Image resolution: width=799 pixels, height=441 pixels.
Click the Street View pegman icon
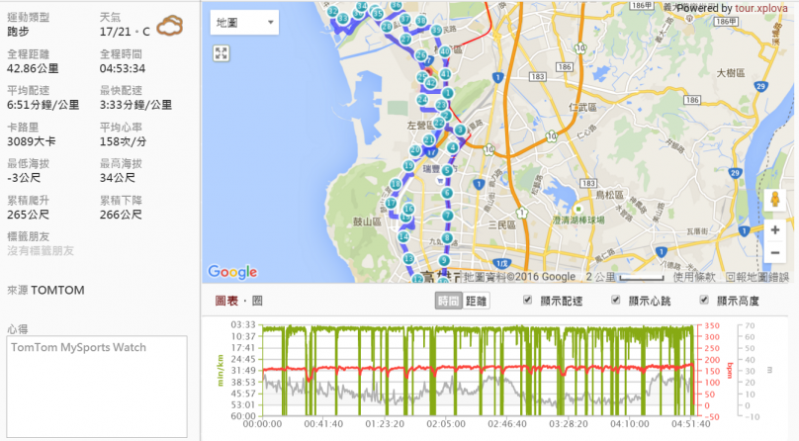776,199
